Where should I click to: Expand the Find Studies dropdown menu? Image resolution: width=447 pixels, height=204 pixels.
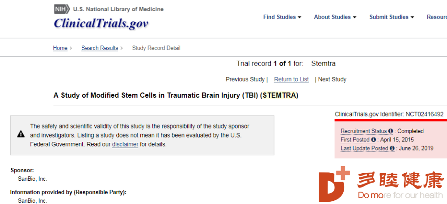tap(282, 17)
